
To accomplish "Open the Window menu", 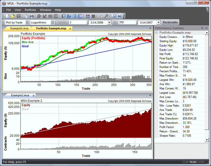I will tap(45, 10).
